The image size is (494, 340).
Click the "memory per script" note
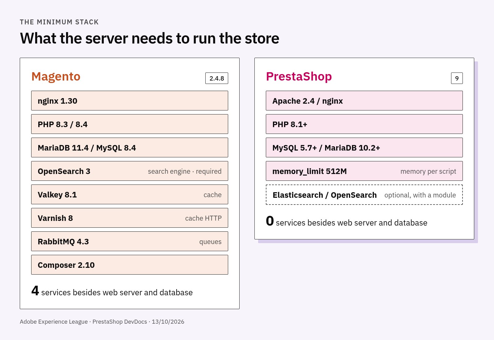[x=428, y=172]
